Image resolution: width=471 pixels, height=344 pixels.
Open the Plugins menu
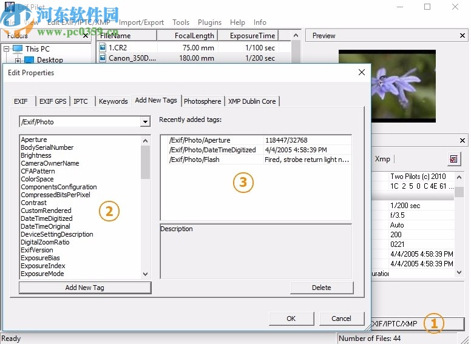click(209, 22)
